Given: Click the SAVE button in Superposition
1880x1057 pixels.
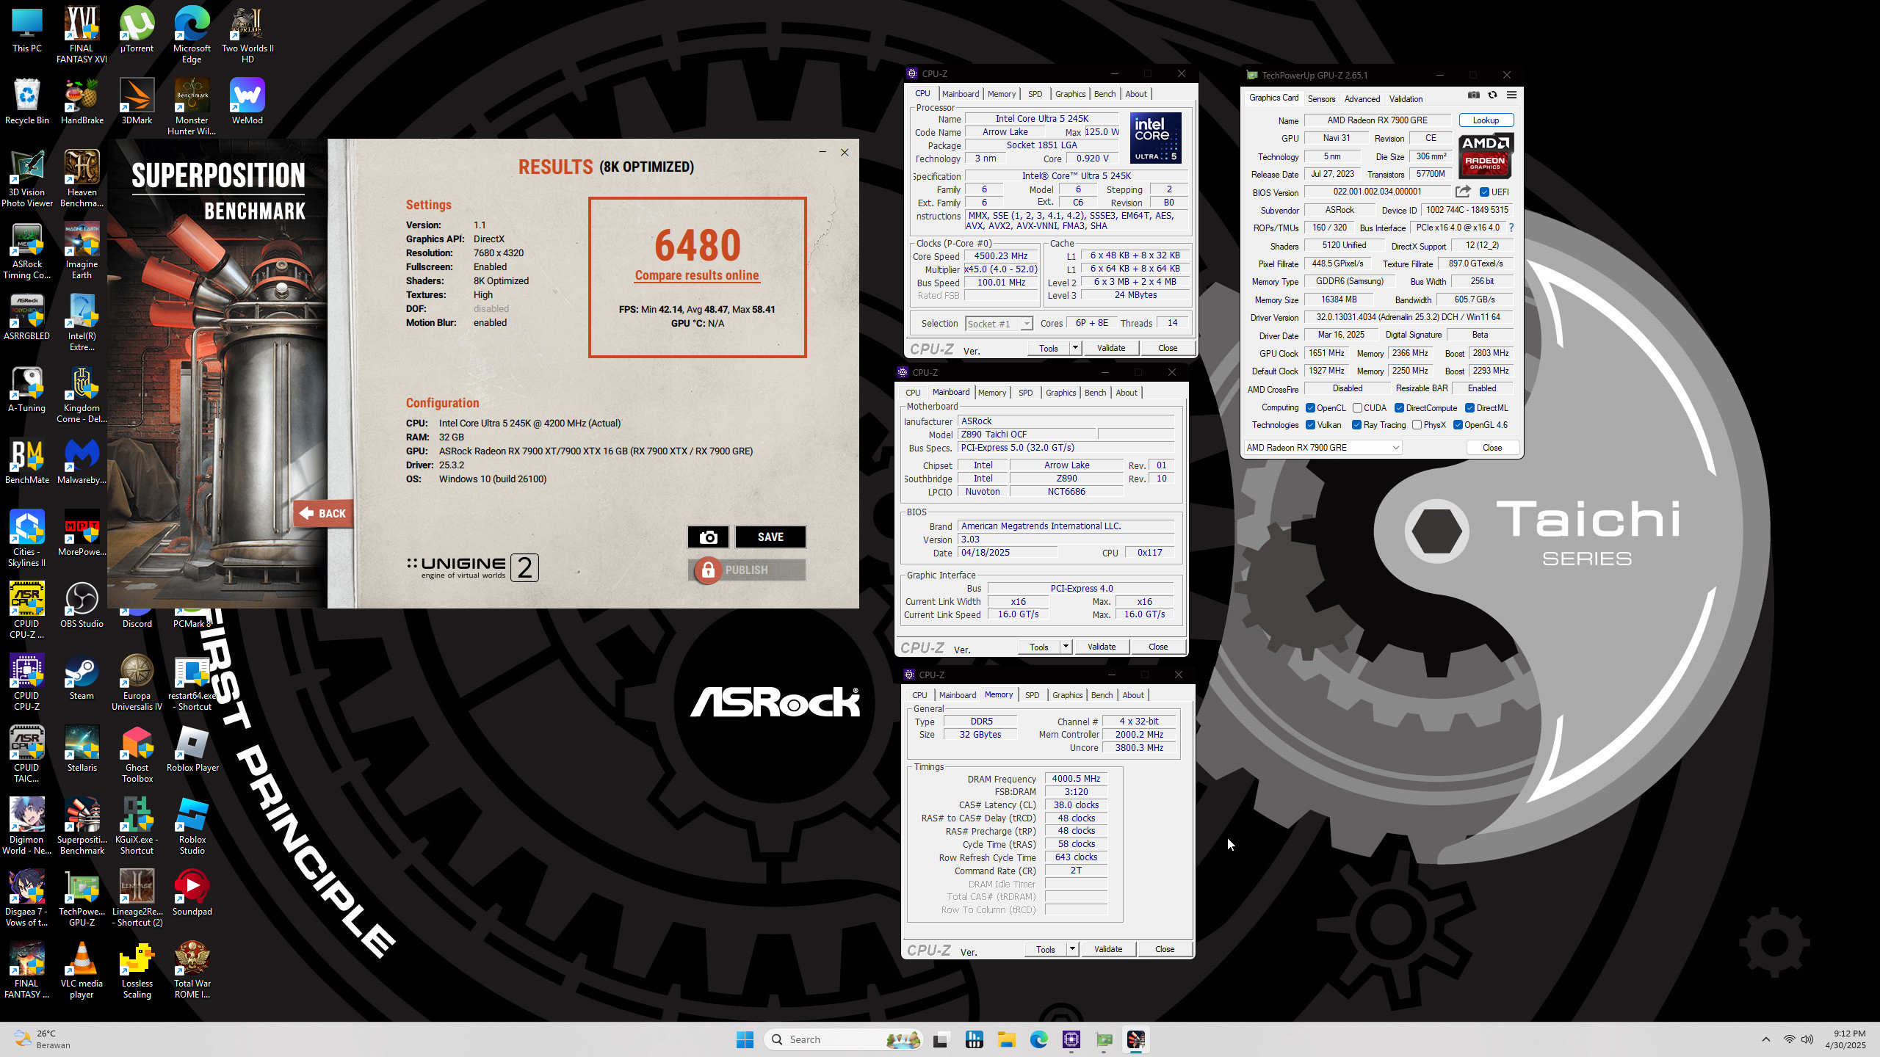Looking at the screenshot, I should click(770, 537).
